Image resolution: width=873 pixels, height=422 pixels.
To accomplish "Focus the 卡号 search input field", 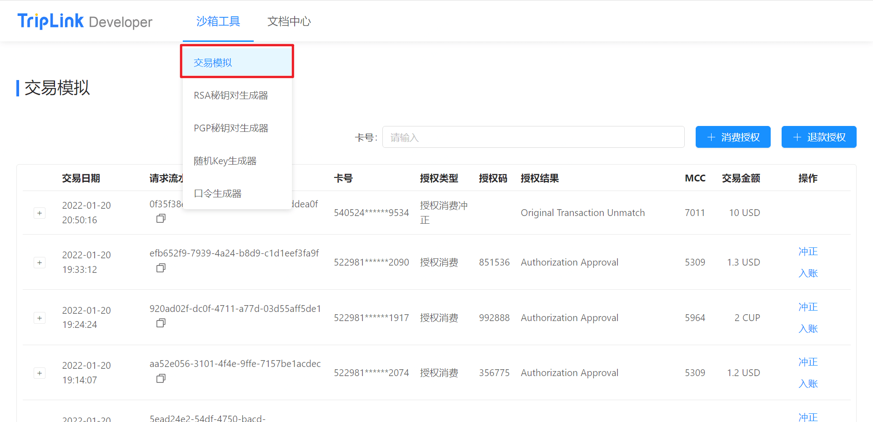I will tap(533, 137).
